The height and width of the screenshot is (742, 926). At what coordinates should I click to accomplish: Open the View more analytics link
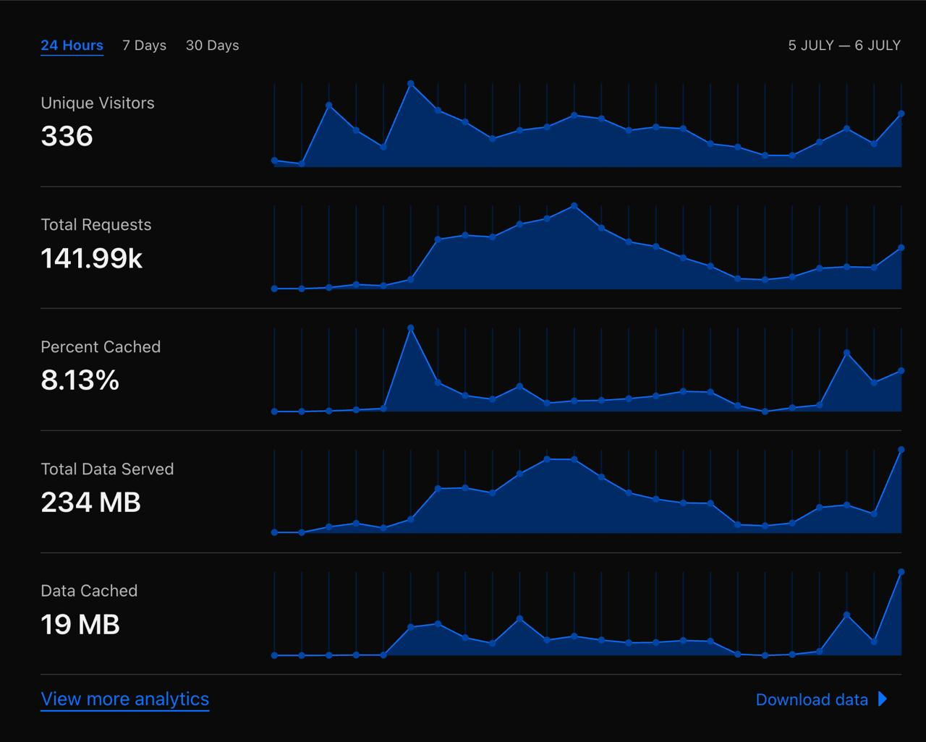124,699
